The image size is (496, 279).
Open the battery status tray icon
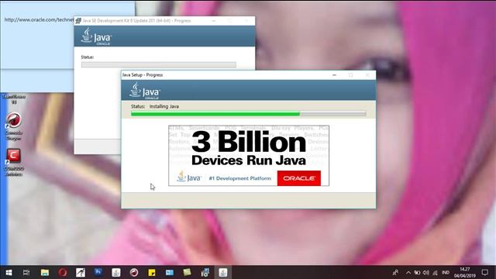(x=417, y=272)
